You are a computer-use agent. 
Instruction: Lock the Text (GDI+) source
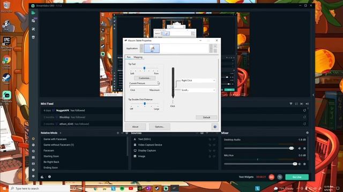tap(210, 139)
